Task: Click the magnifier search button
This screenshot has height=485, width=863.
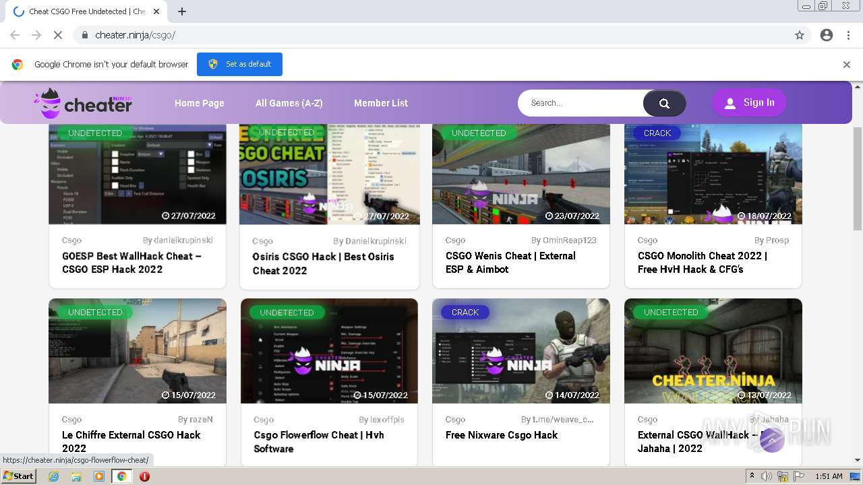Action: 664,103
